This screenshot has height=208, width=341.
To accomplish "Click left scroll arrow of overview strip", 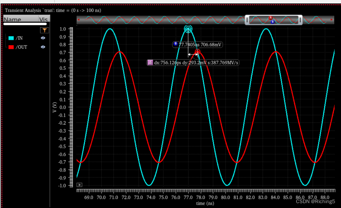I will 79,20.
